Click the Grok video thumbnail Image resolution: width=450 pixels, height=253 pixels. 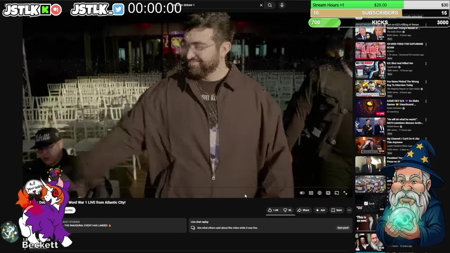click(x=370, y=203)
